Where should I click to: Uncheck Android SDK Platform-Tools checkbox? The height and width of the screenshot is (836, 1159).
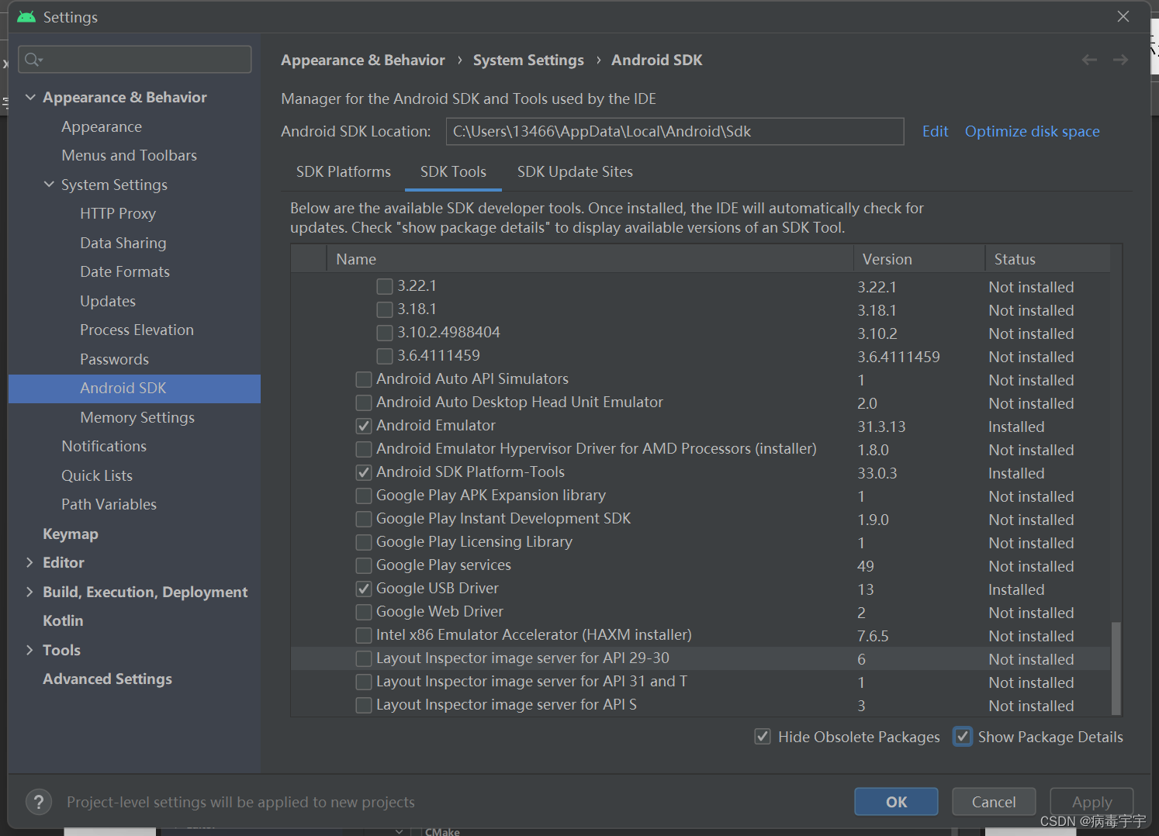[x=363, y=472]
